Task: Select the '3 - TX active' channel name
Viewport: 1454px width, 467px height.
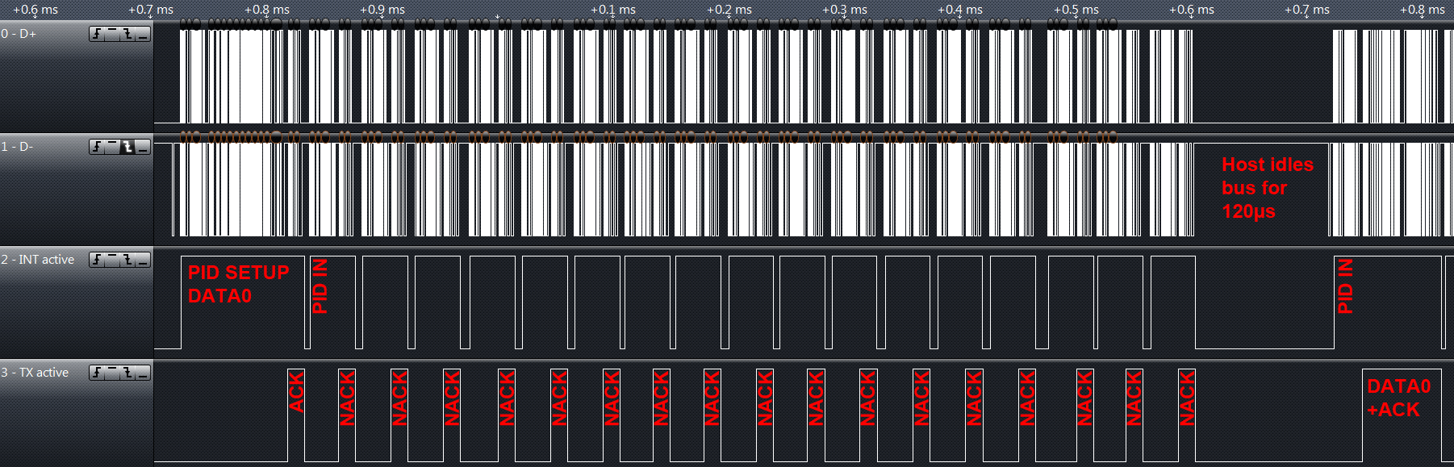Action: [36, 373]
